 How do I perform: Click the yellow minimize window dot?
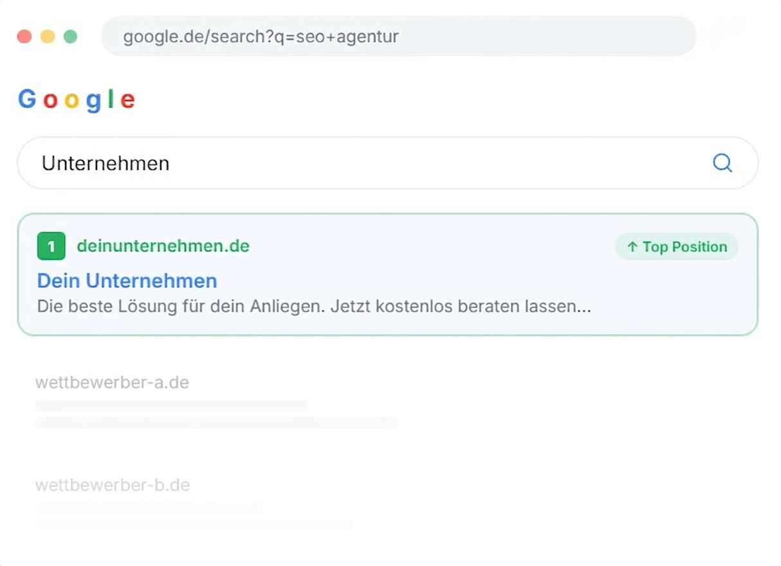(48, 37)
